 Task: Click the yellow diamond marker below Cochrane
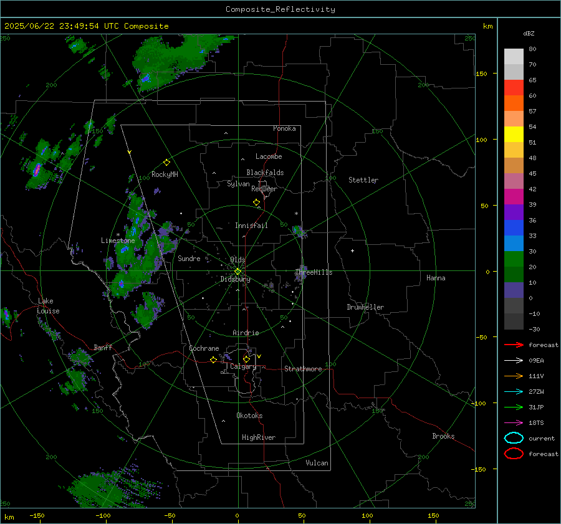213,360
